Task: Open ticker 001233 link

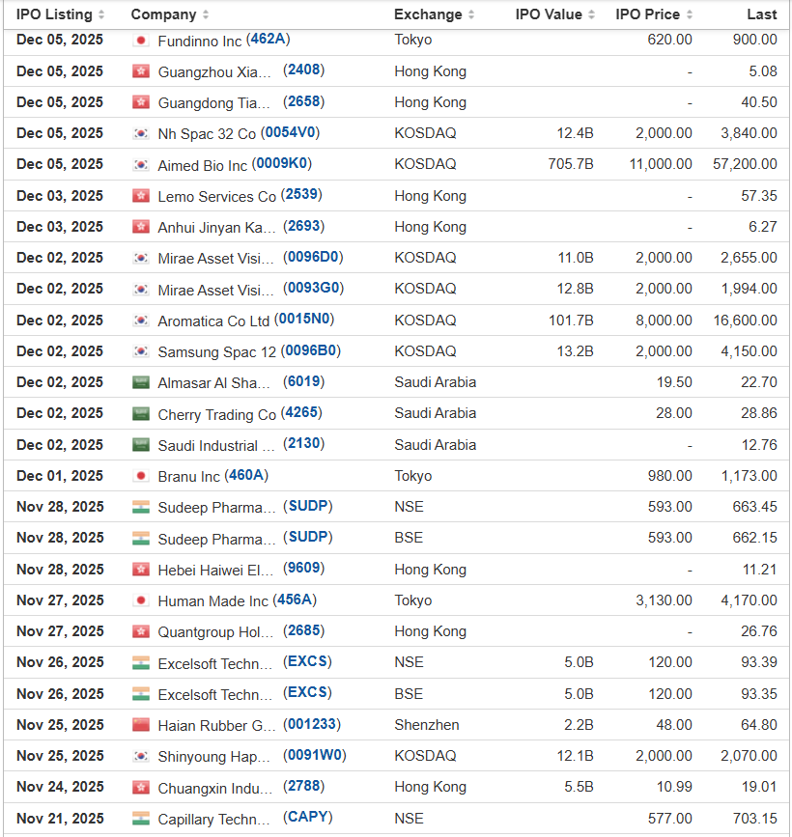Action: (312, 724)
